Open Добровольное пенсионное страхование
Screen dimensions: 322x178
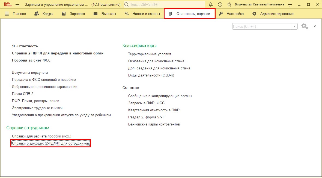click(x=44, y=87)
